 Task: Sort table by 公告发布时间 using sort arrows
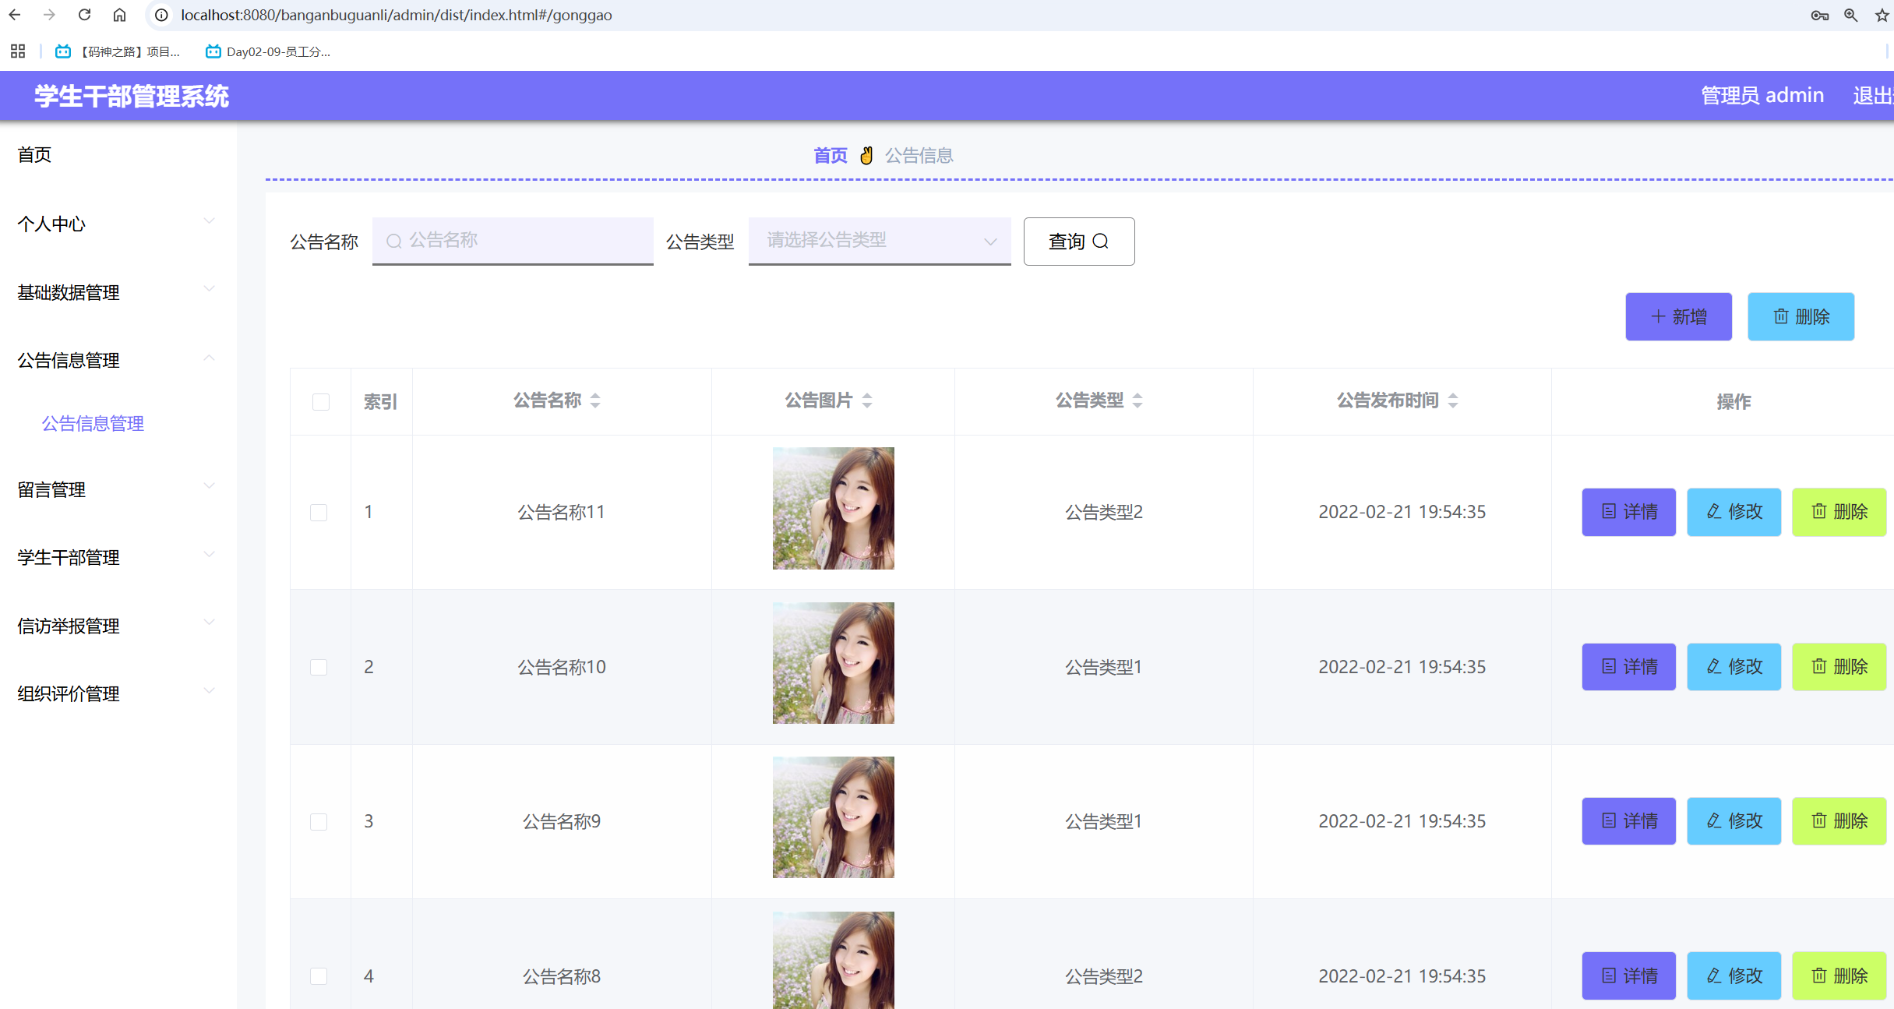pos(1453,400)
